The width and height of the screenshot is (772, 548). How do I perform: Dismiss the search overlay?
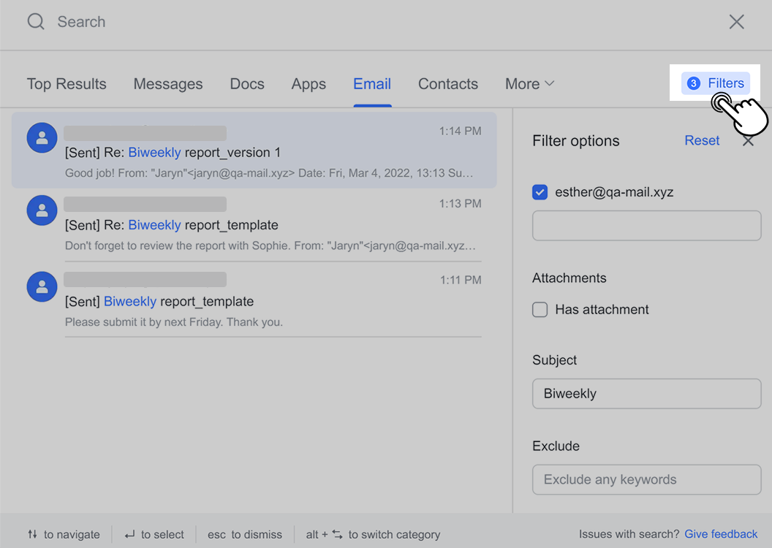tap(736, 22)
